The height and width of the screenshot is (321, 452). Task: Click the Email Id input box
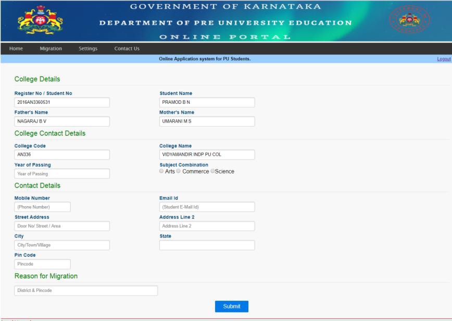point(207,207)
